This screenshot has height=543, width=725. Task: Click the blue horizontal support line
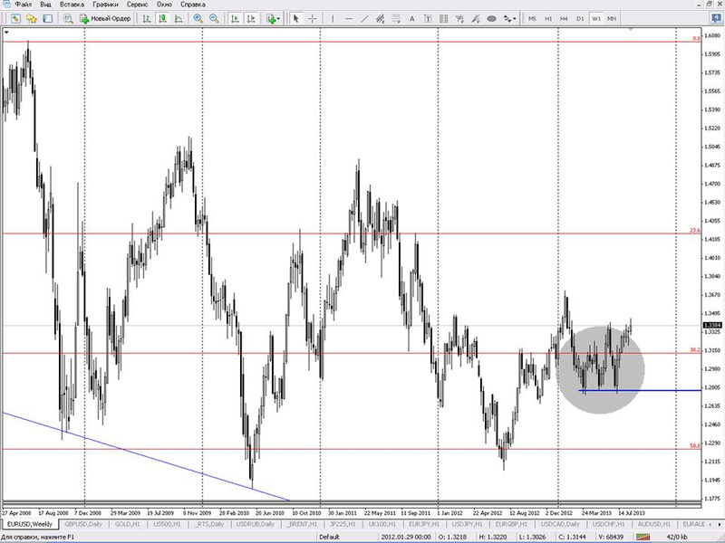(x=640, y=391)
